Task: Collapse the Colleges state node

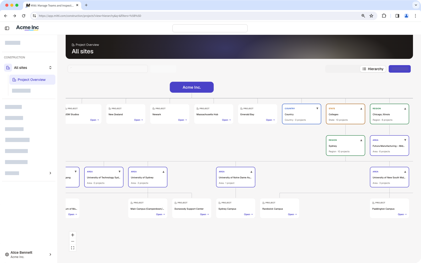Action: click(x=361, y=109)
